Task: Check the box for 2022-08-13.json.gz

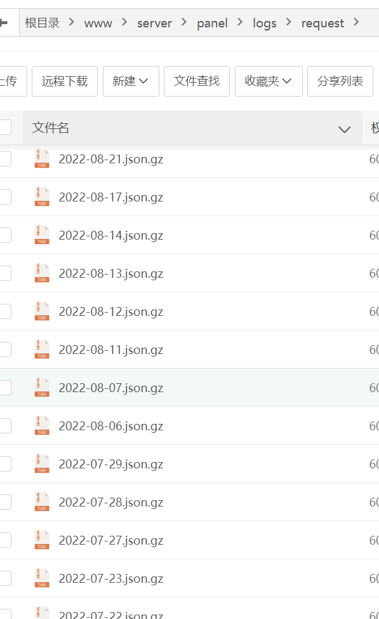Action: click(x=4, y=273)
